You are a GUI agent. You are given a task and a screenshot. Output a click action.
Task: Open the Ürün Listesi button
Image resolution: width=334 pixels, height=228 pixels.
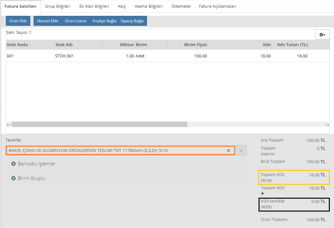pos(75,21)
